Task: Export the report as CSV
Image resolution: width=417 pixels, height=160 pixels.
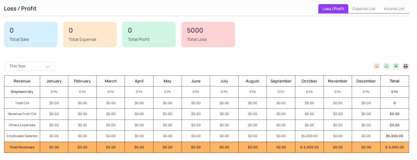Action: (386, 66)
